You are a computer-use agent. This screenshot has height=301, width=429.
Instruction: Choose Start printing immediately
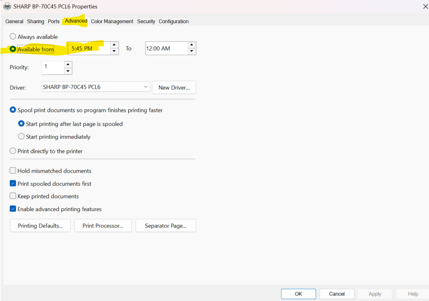click(x=21, y=137)
